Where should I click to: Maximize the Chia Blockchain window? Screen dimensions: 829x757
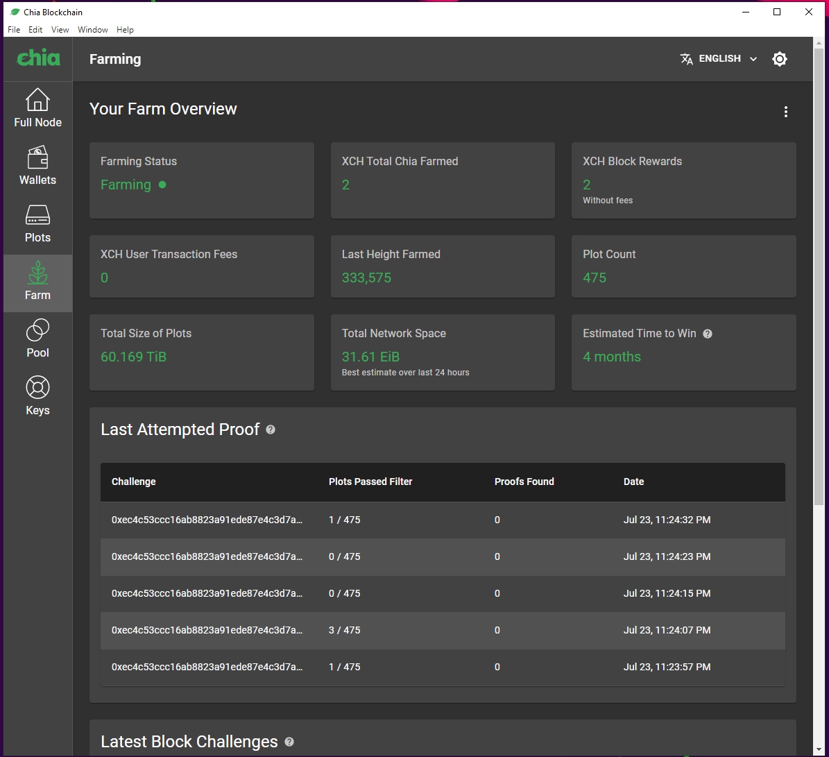point(777,12)
